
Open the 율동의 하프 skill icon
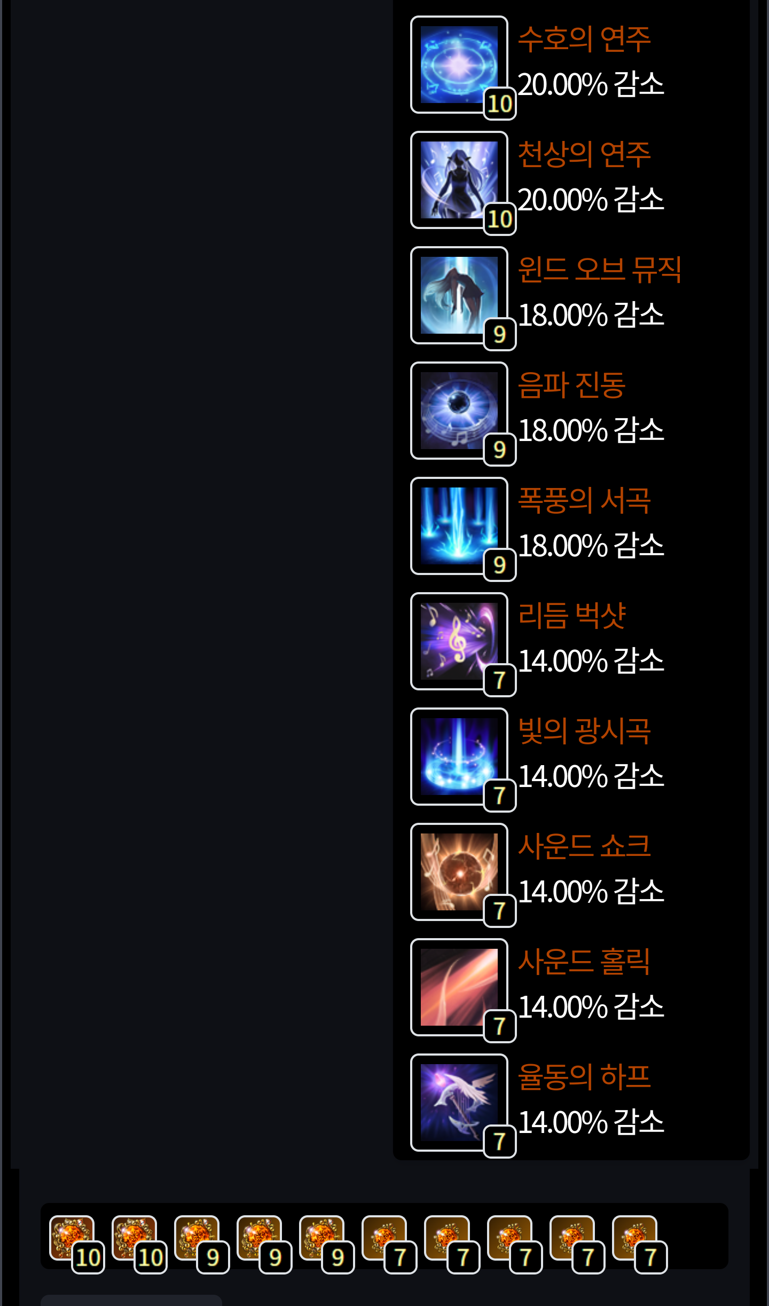pos(459,1103)
